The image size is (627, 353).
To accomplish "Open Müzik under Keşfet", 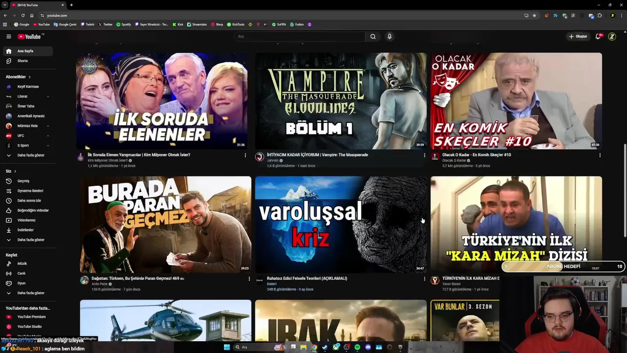I will tap(27, 264).
